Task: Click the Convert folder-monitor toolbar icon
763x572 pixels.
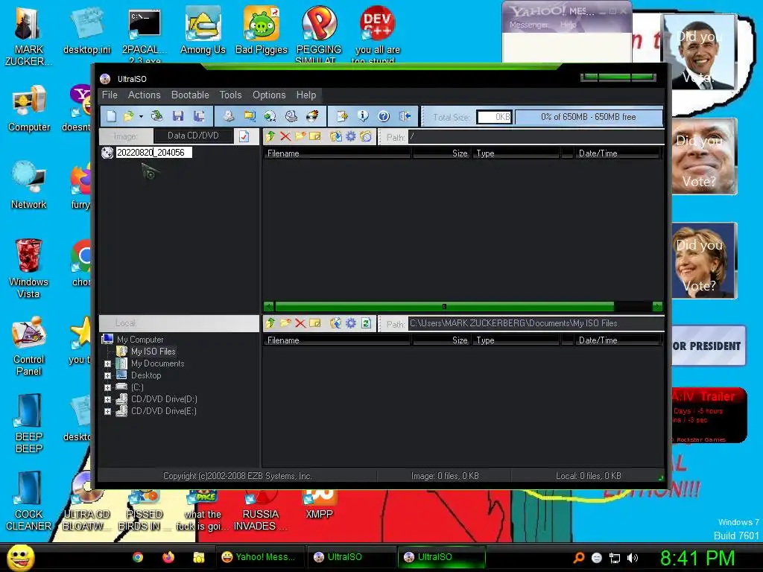Action: coord(250,116)
